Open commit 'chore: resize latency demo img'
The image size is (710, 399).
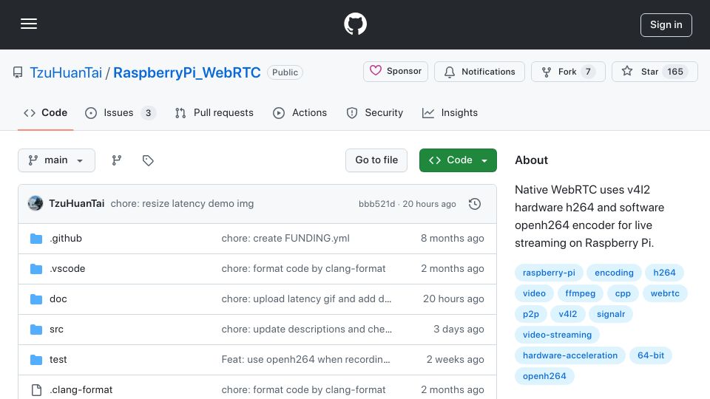click(182, 204)
